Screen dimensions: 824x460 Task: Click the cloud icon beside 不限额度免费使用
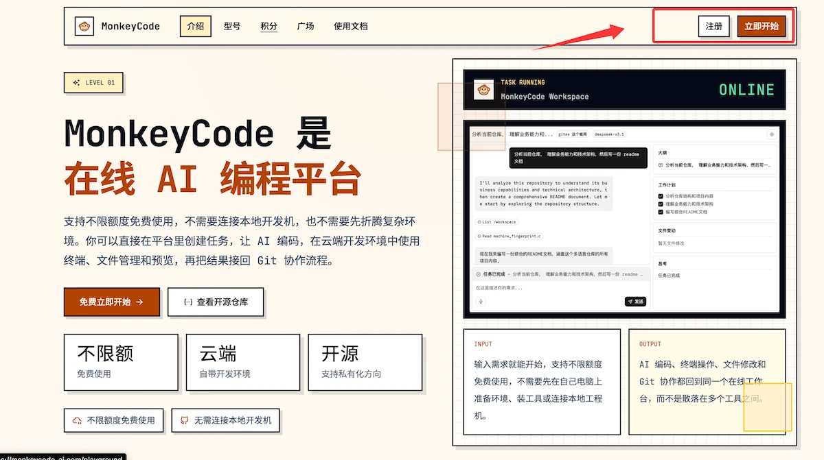77,420
